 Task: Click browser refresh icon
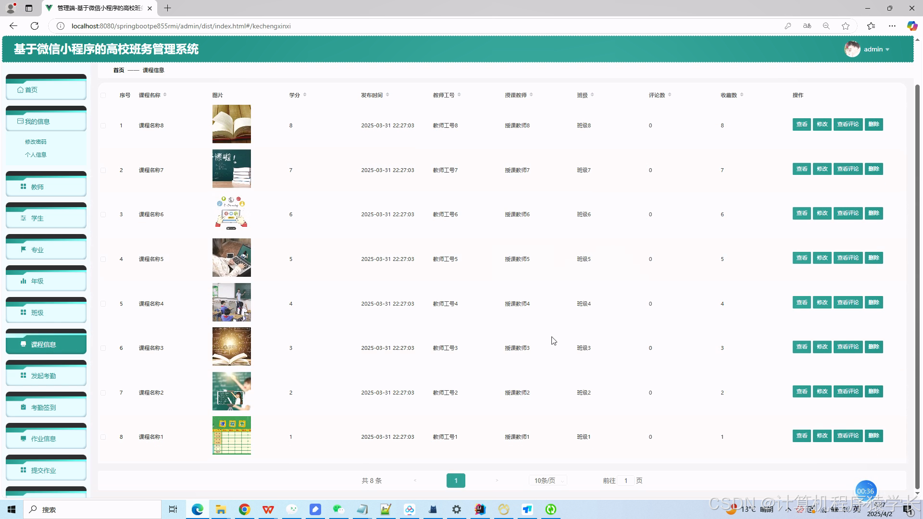[x=35, y=26]
